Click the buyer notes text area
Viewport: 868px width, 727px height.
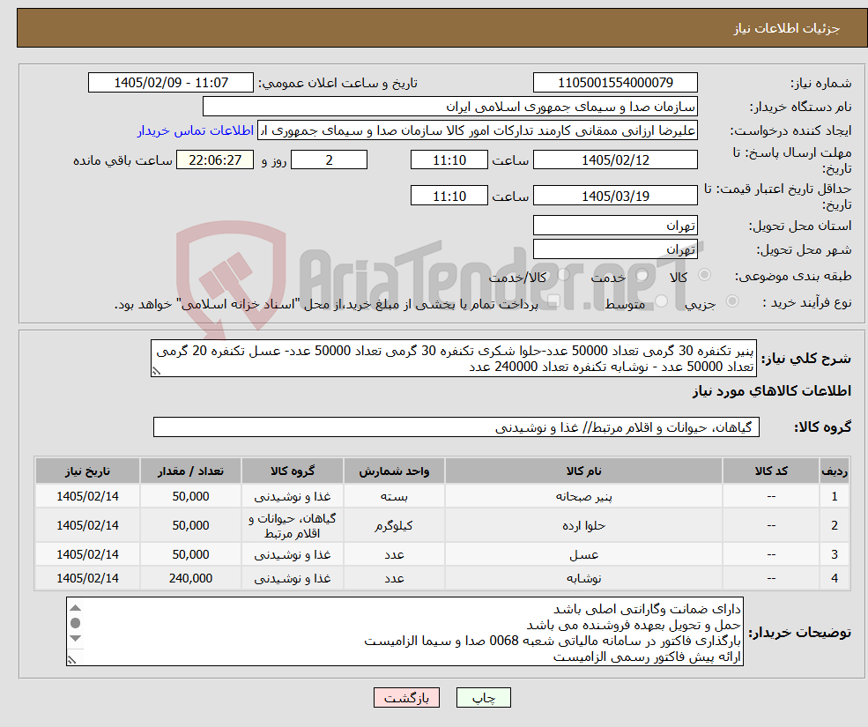[x=404, y=631]
